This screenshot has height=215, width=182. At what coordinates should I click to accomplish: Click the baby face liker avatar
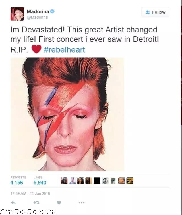122,181
